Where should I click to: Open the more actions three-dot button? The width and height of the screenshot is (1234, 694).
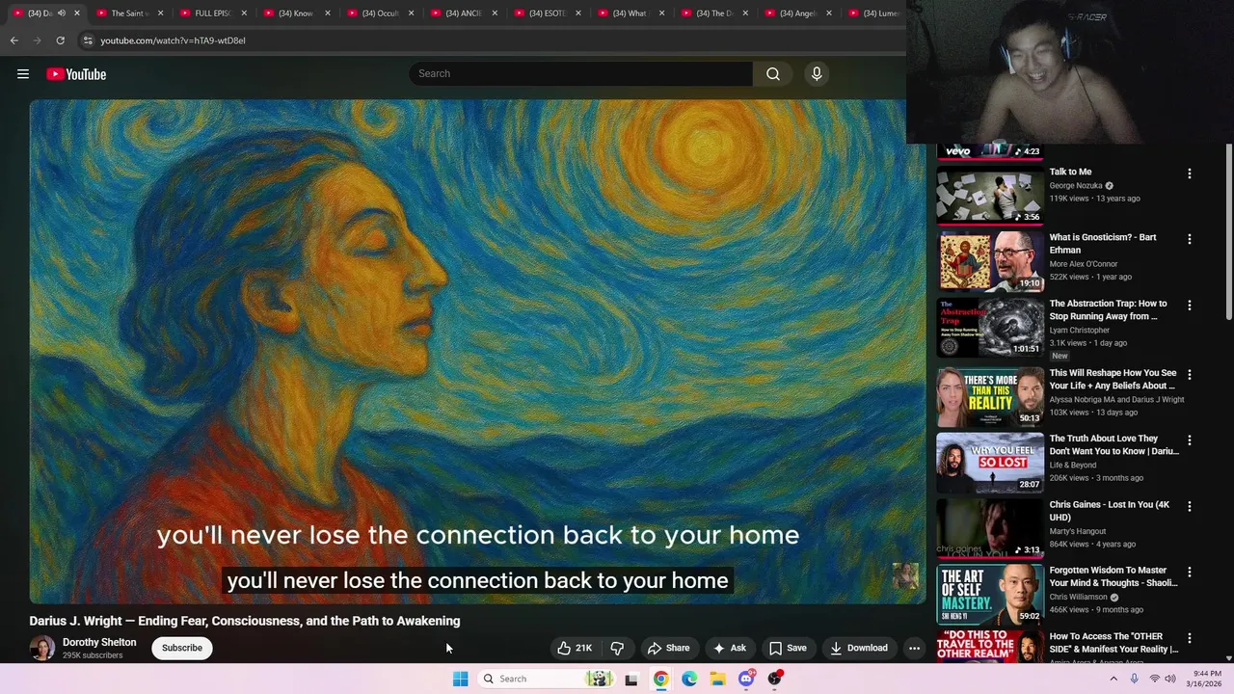click(x=914, y=648)
